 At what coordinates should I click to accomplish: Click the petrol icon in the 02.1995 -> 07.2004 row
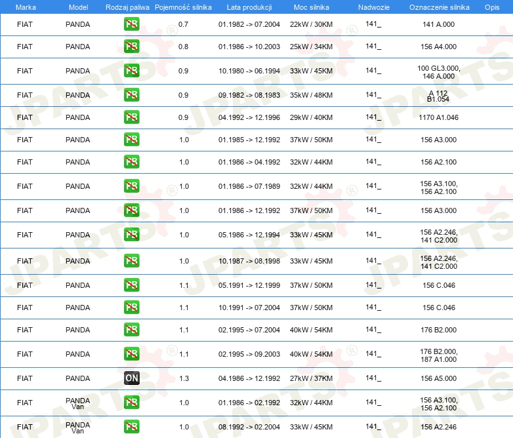(131, 329)
